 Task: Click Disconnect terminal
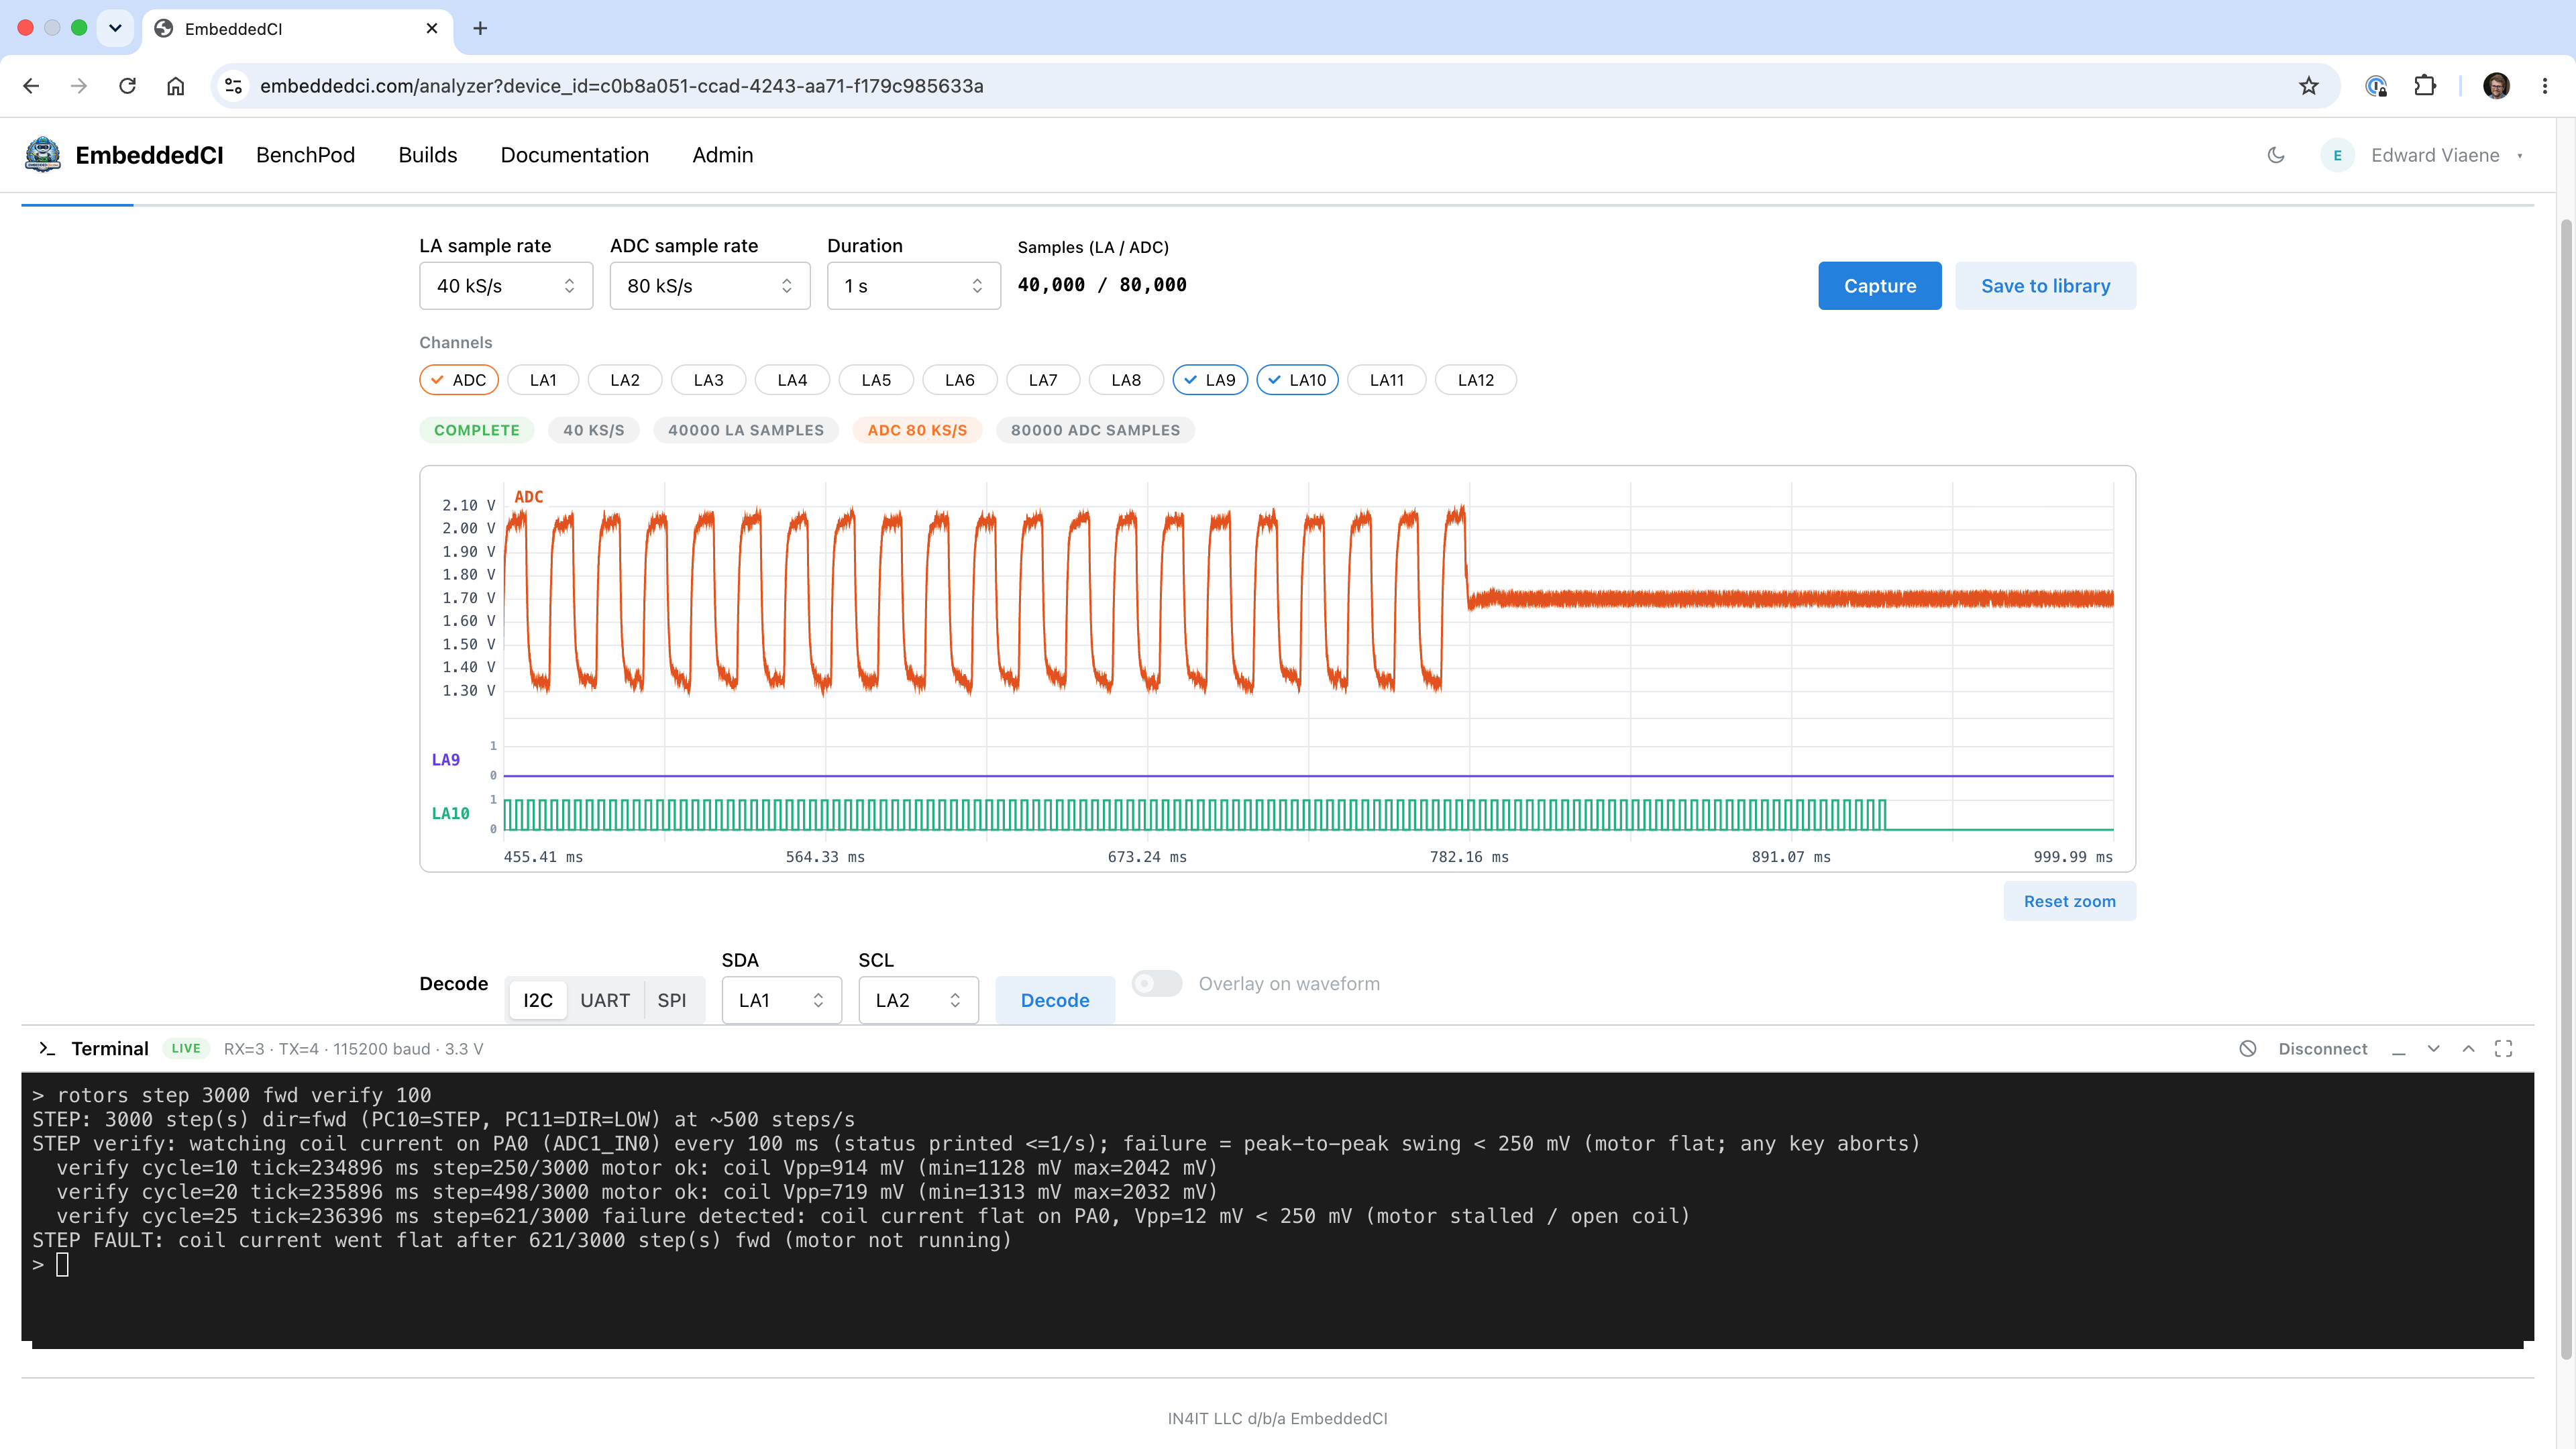point(2323,1048)
